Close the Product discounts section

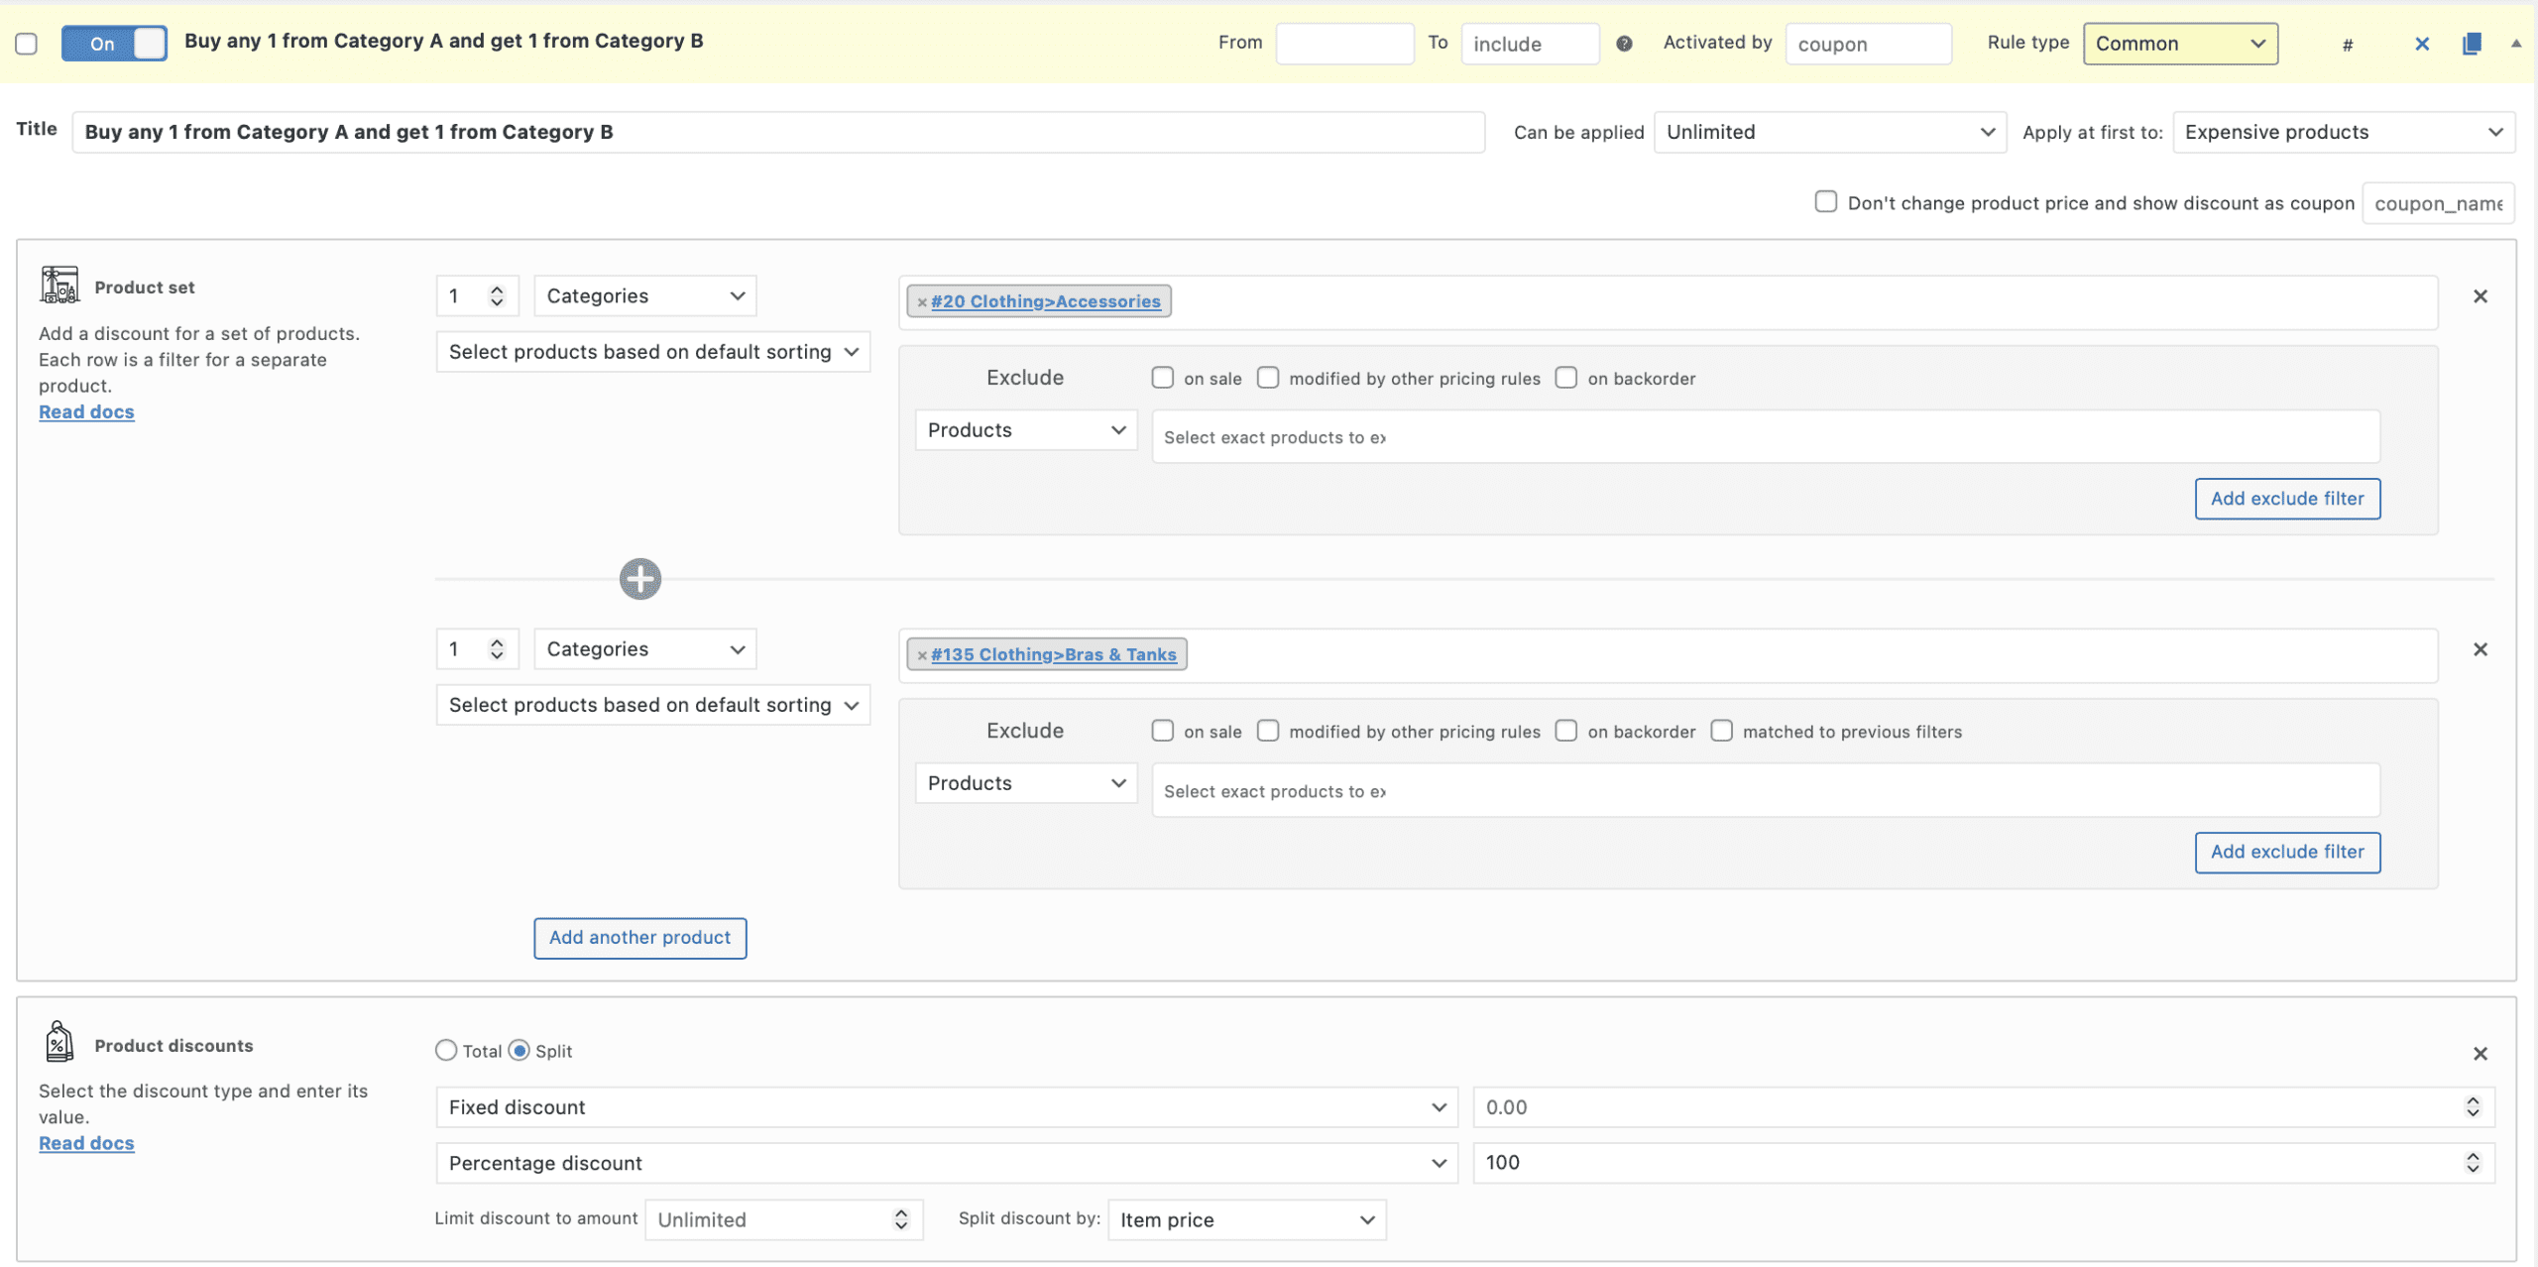pos(2480,1054)
